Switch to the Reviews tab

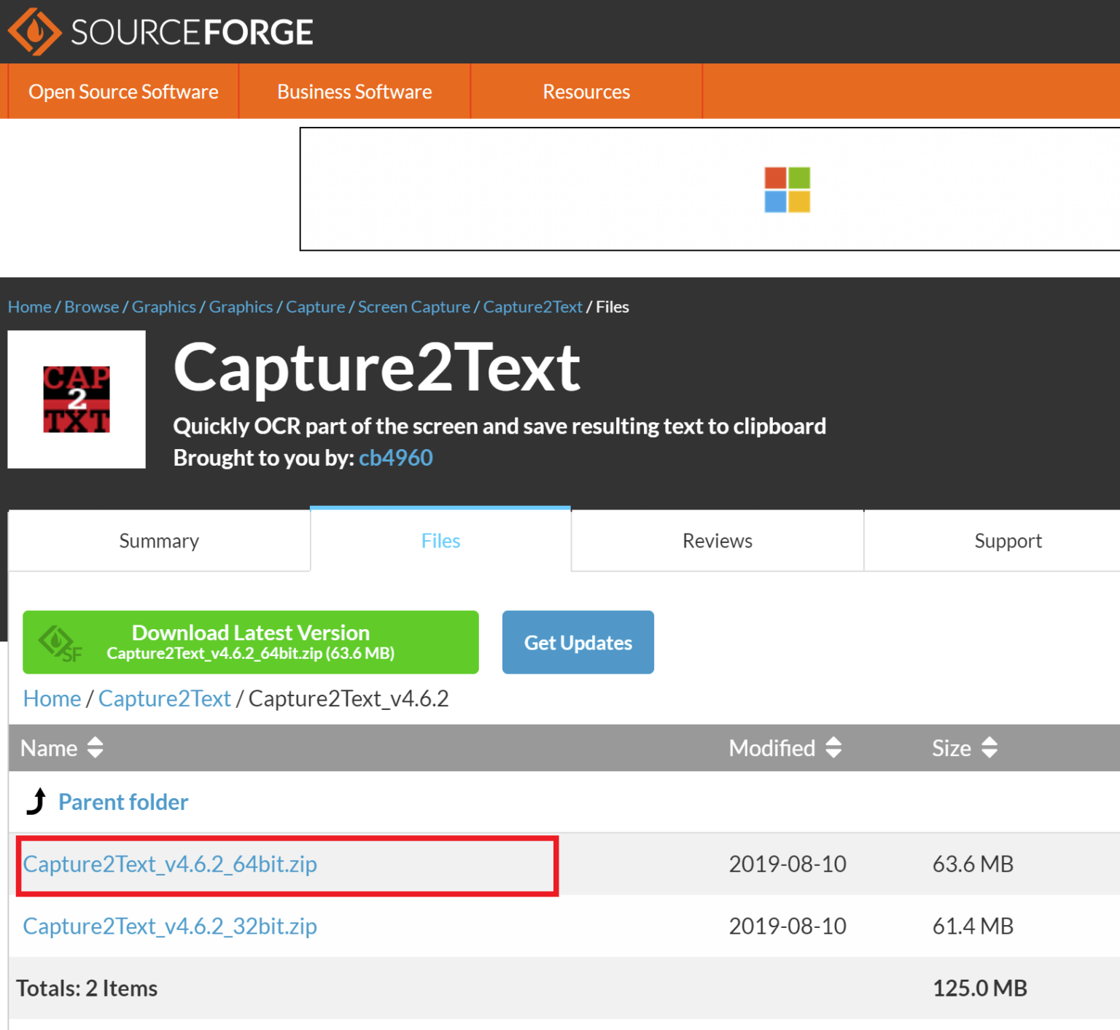click(x=717, y=541)
